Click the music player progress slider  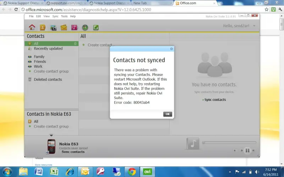[229, 143]
